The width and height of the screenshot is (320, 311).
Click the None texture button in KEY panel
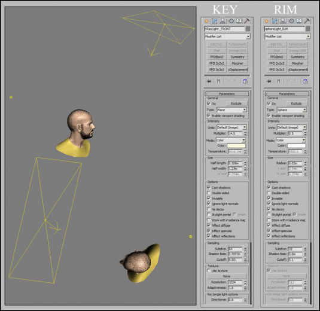(x=227, y=276)
